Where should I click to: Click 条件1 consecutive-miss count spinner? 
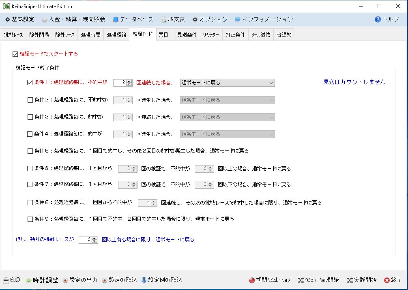(x=123, y=83)
